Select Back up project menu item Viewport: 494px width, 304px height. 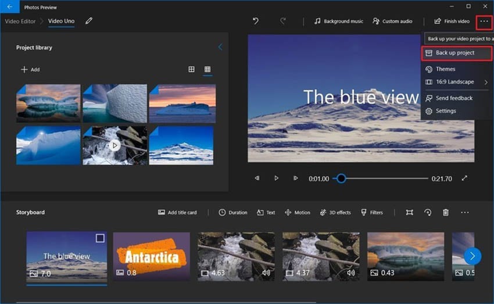(456, 53)
